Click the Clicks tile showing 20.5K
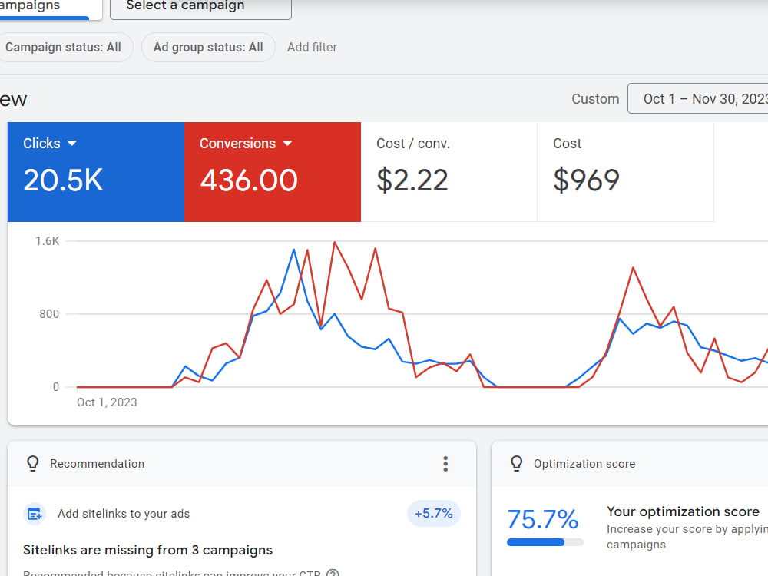This screenshot has height=576, width=768. [96, 172]
